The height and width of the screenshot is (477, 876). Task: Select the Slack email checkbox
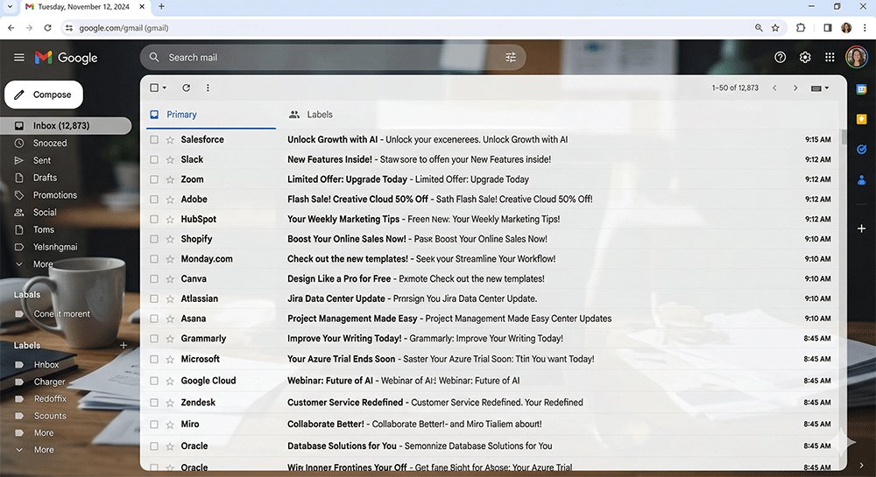coord(154,159)
